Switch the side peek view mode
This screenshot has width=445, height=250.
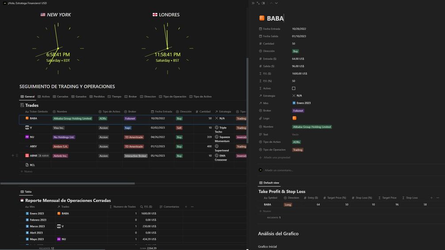tap(263, 3)
